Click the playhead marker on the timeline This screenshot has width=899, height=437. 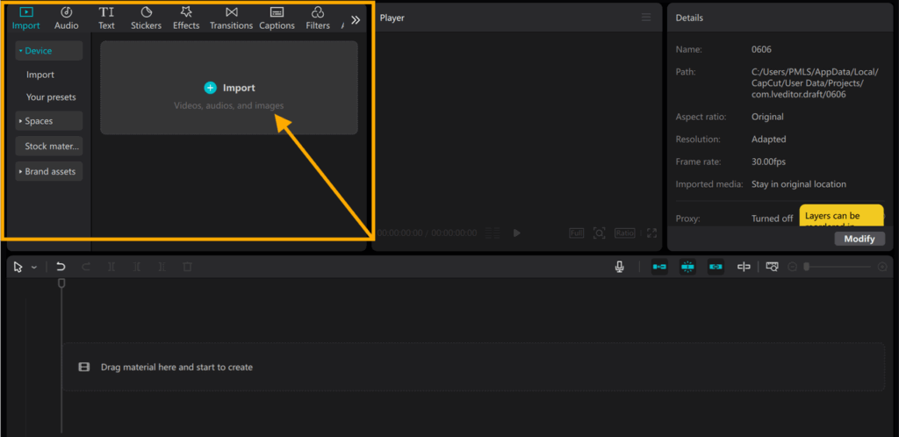tap(62, 283)
